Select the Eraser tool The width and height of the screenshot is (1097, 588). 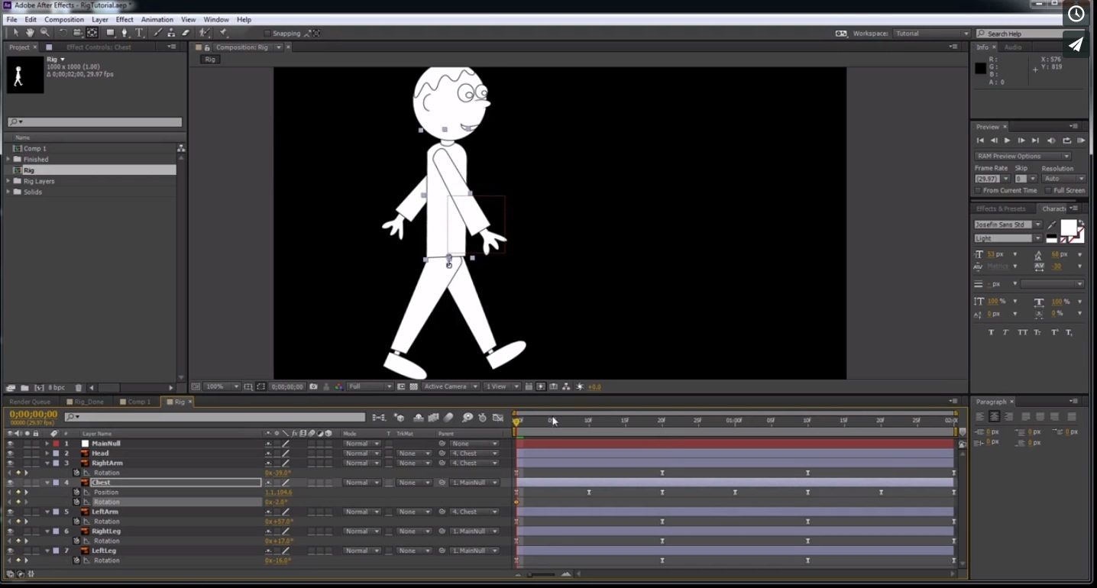click(x=186, y=33)
